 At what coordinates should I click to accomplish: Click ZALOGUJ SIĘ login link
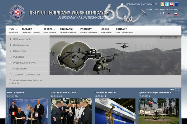[133, 4]
